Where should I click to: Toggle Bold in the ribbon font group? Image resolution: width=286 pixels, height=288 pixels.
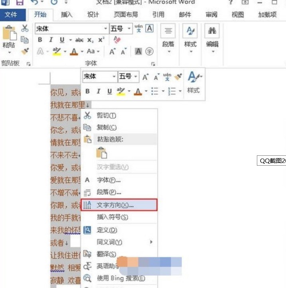tap(40, 40)
